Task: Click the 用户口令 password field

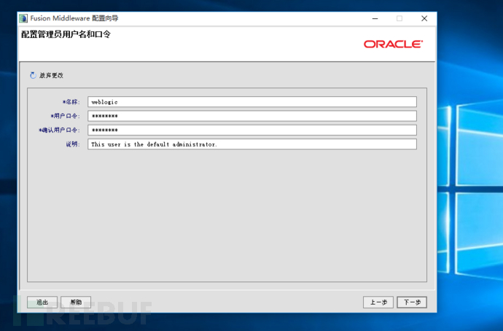Action: tap(252, 116)
